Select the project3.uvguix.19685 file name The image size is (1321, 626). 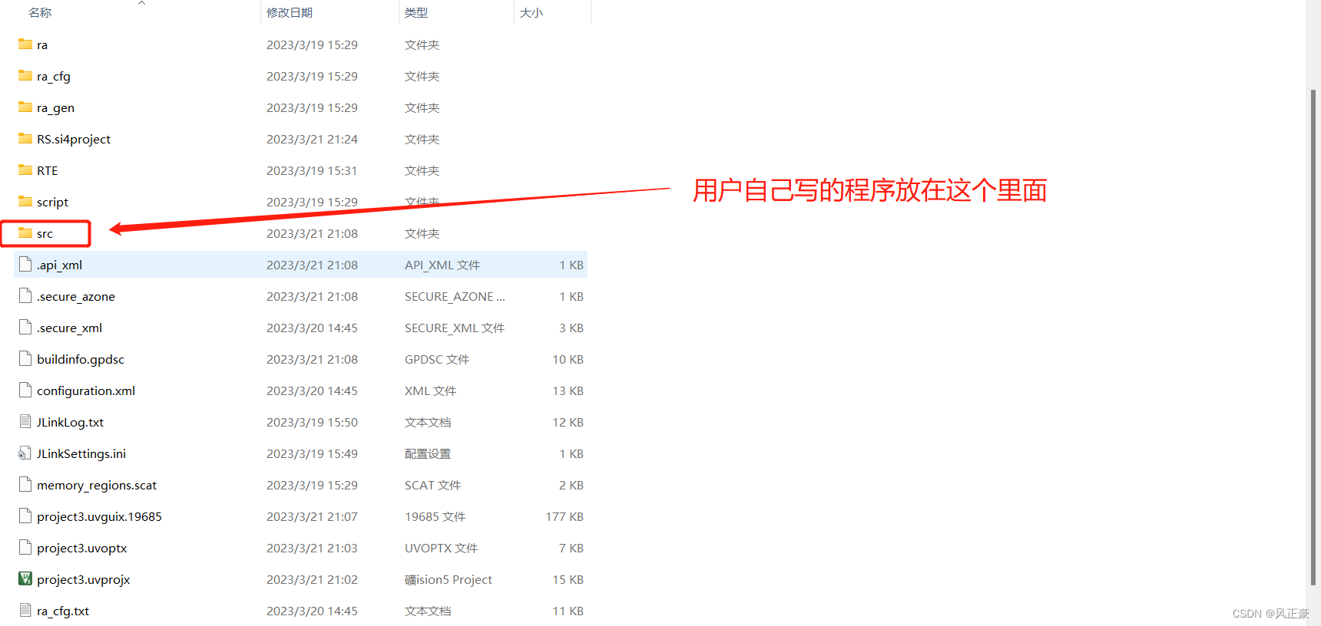click(x=100, y=517)
